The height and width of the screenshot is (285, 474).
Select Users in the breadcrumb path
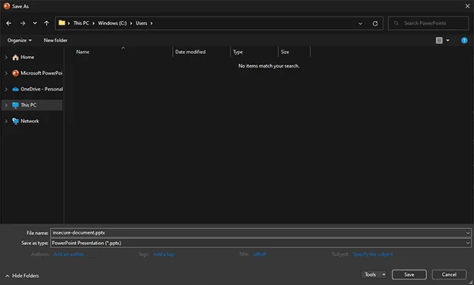[x=141, y=23]
